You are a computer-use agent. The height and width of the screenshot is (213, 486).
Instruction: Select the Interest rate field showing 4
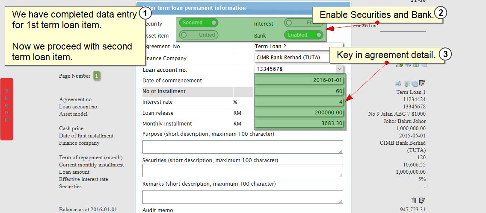pos(299,102)
